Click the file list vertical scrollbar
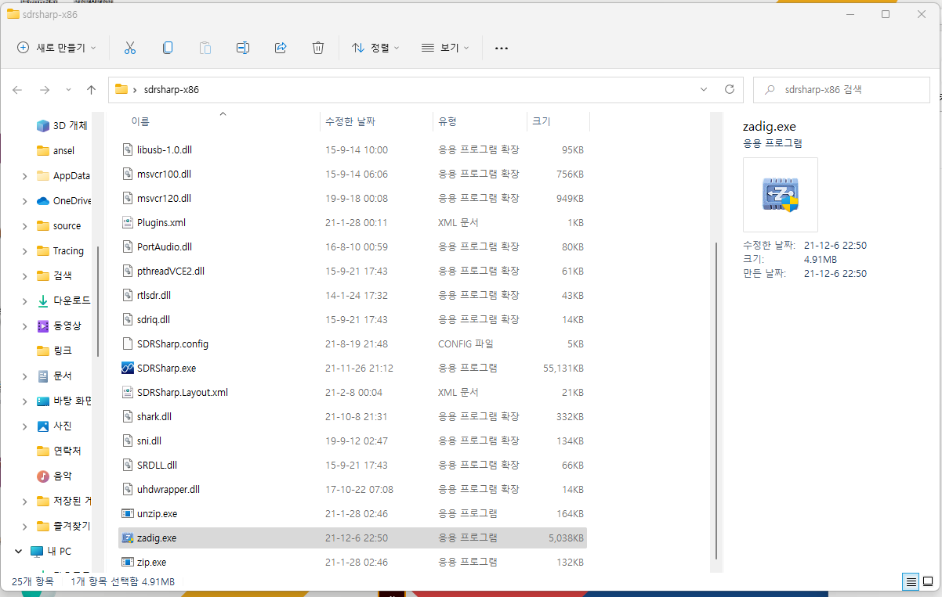 point(716,400)
